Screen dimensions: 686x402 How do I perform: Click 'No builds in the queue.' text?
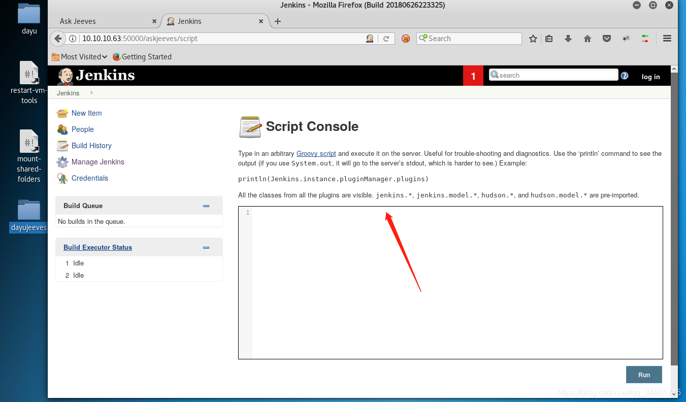(x=91, y=222)
